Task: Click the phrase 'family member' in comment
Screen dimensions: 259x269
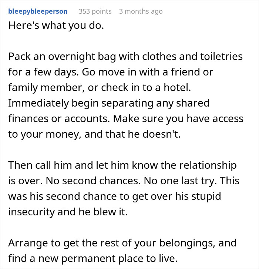Action: point(45,87)
